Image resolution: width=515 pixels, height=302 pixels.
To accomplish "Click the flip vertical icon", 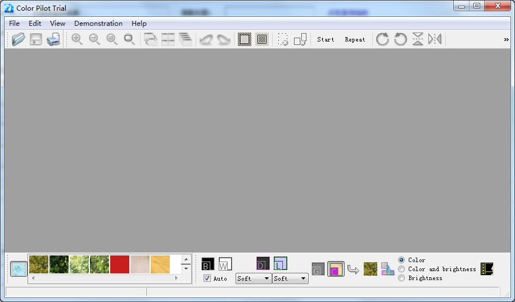I will (418, 39).
